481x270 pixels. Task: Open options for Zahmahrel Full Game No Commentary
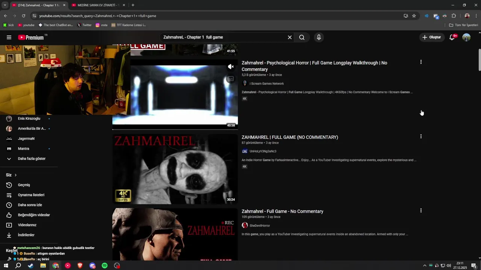(421, 211)
